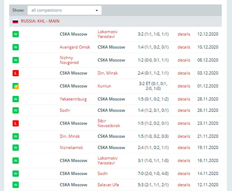This screenshot has height=191, width=232.
Task: Open the Yekaterinburg team page
Action: point(73,99)
